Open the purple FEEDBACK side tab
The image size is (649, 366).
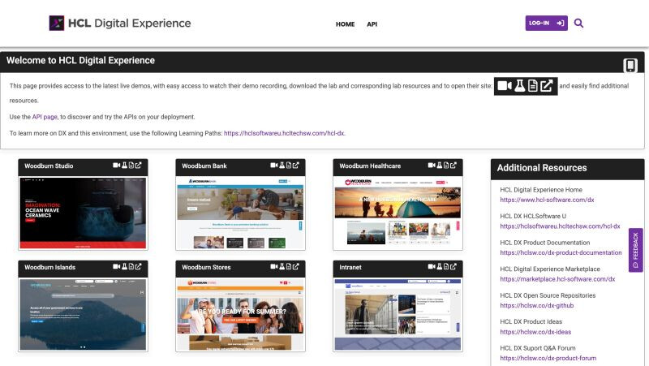(636, 250)
